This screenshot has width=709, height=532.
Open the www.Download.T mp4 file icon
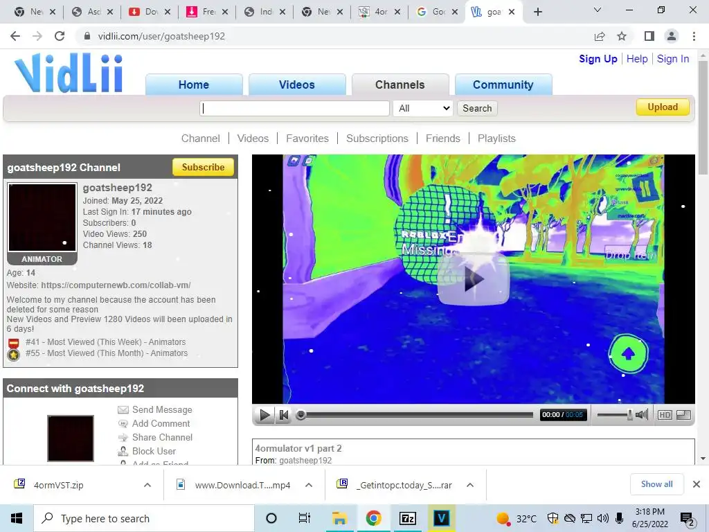pos(181,484)
